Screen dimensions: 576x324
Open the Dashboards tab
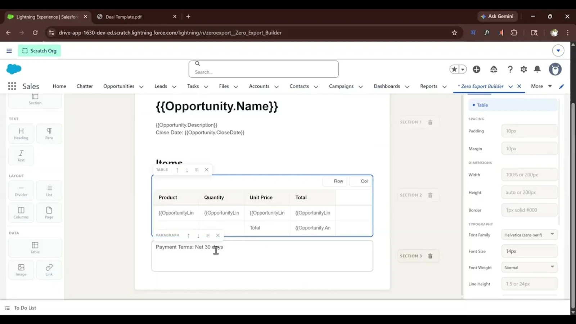[387, 86]
